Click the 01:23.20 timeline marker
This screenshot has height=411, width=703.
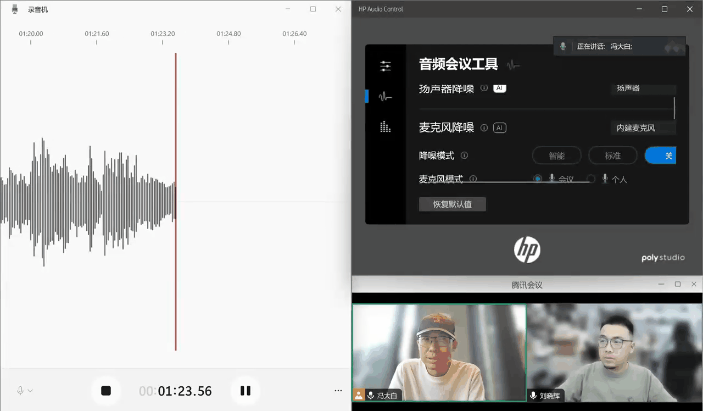pos(163,34)
